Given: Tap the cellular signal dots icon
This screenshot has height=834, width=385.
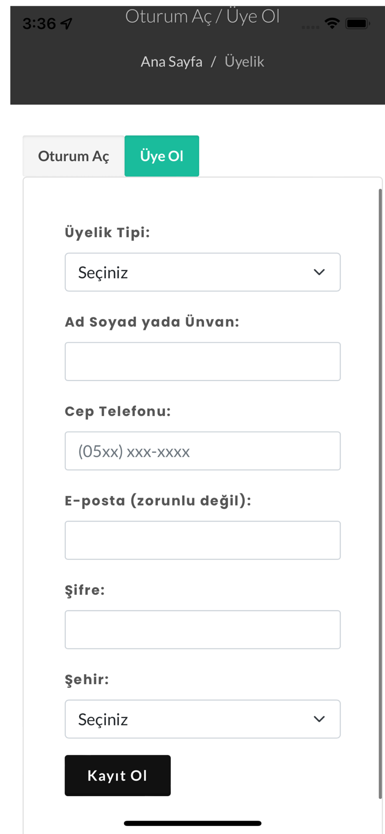Looking at the screenshot, I should pos(310,27).
